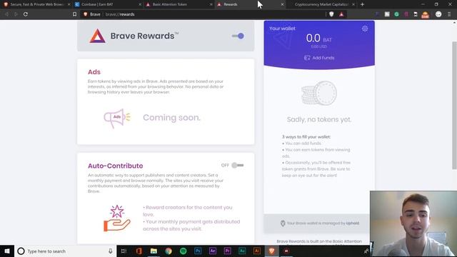This screenshot has width=457, height=257.
Task: Click the profile avatar icon in toolbar
Action: 438,14
